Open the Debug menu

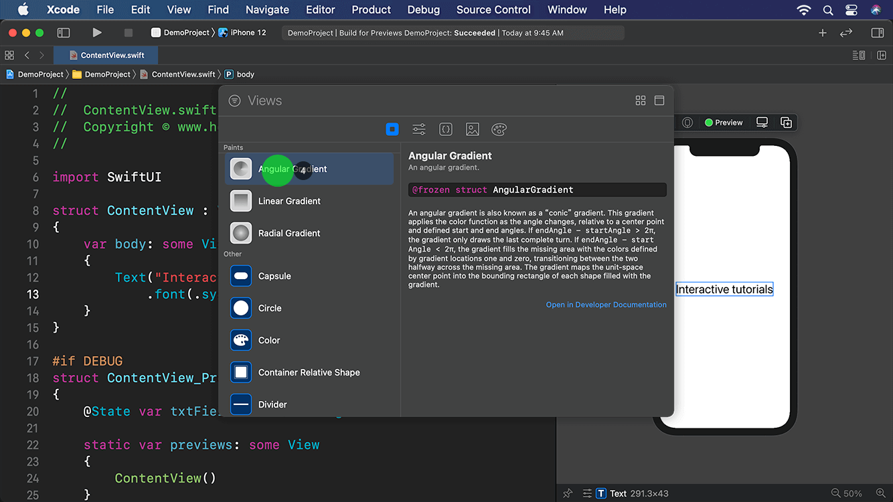[424, 9]
